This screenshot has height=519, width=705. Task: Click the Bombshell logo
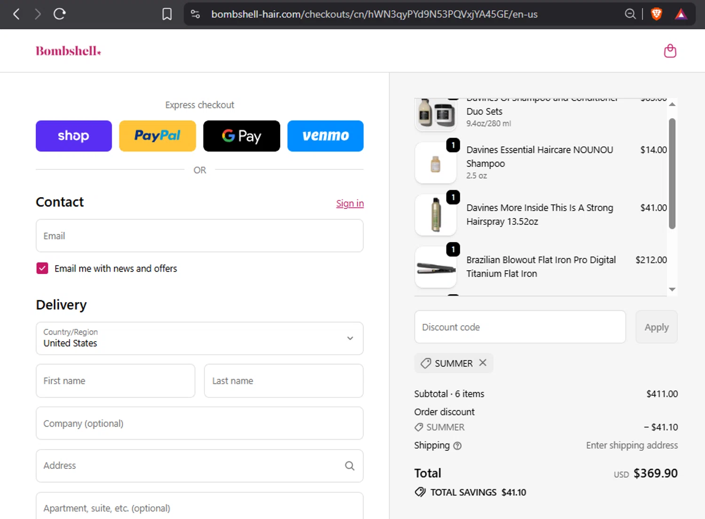coord(69,51)
